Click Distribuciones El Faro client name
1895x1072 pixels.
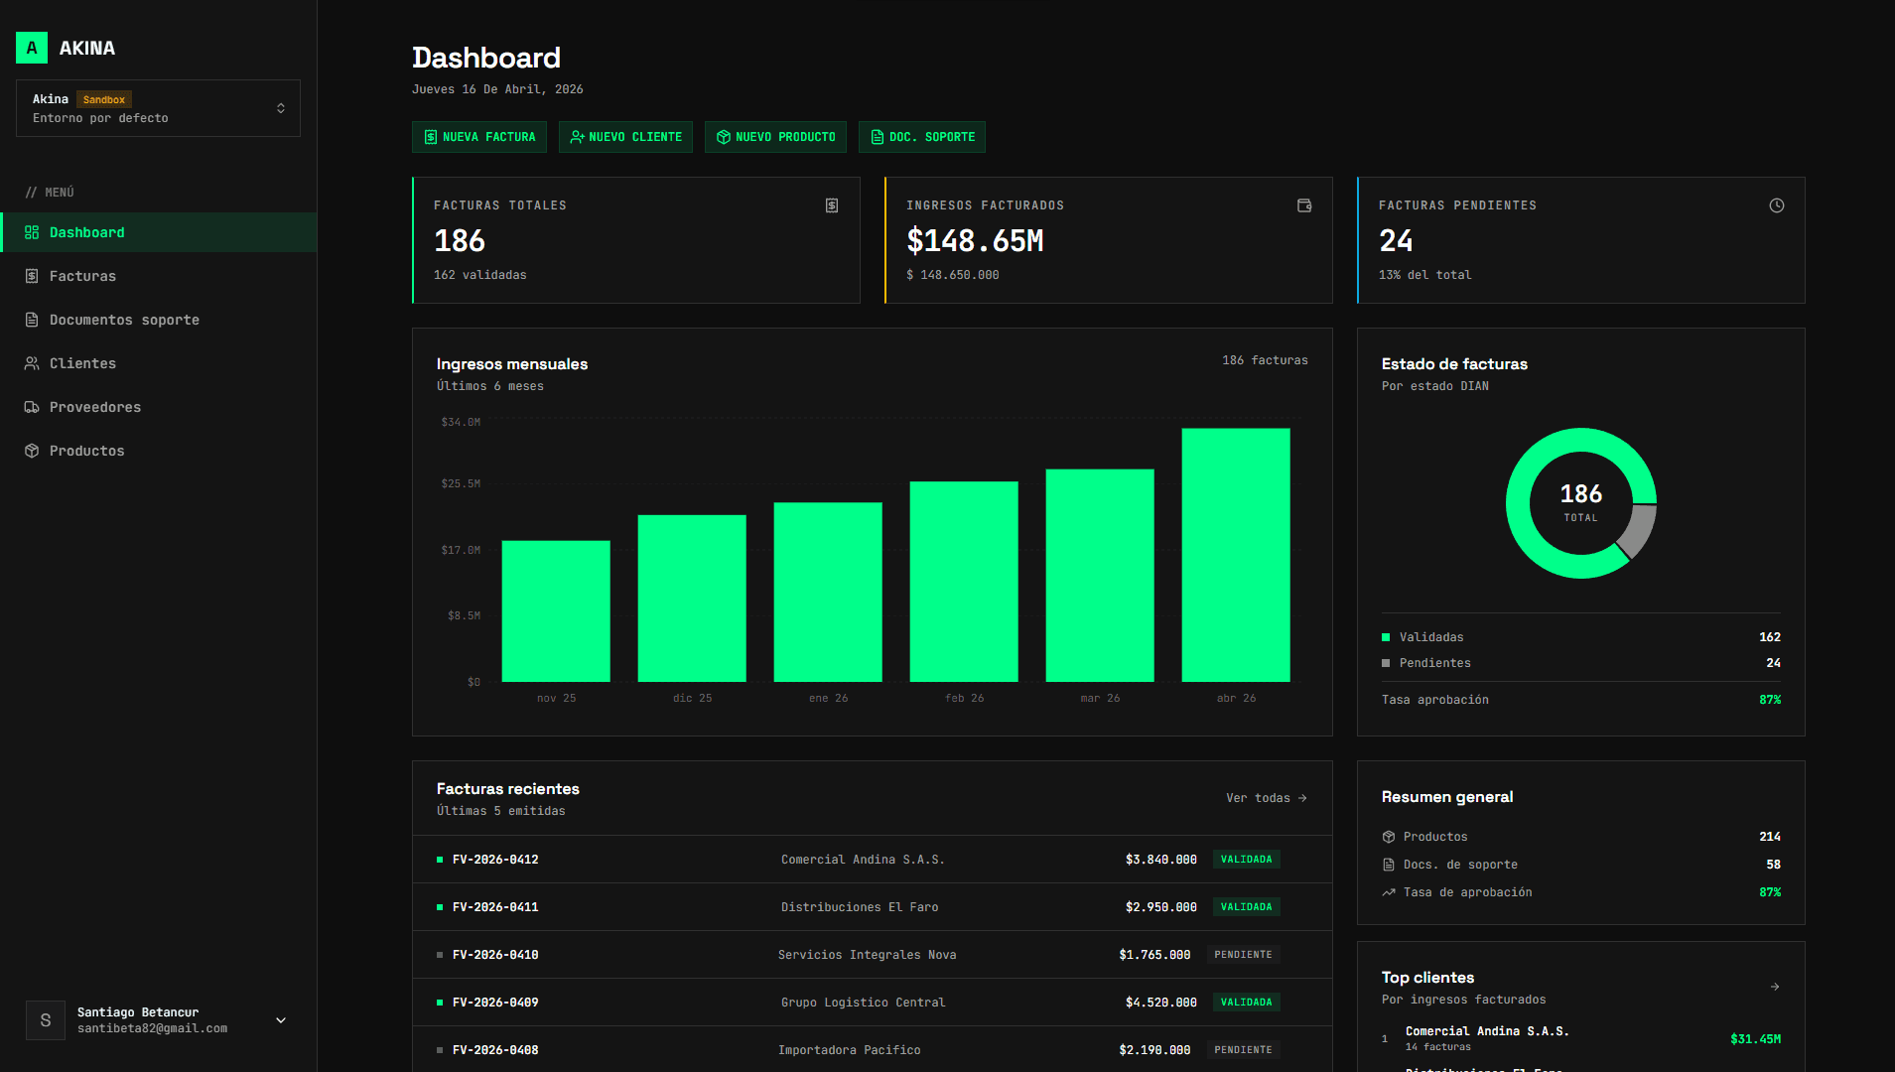(x=860, y=907)
